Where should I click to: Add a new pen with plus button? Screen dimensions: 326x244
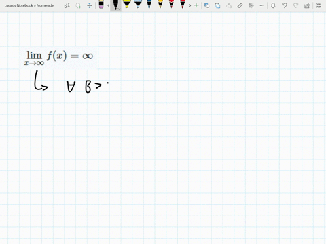pos(196,5)
